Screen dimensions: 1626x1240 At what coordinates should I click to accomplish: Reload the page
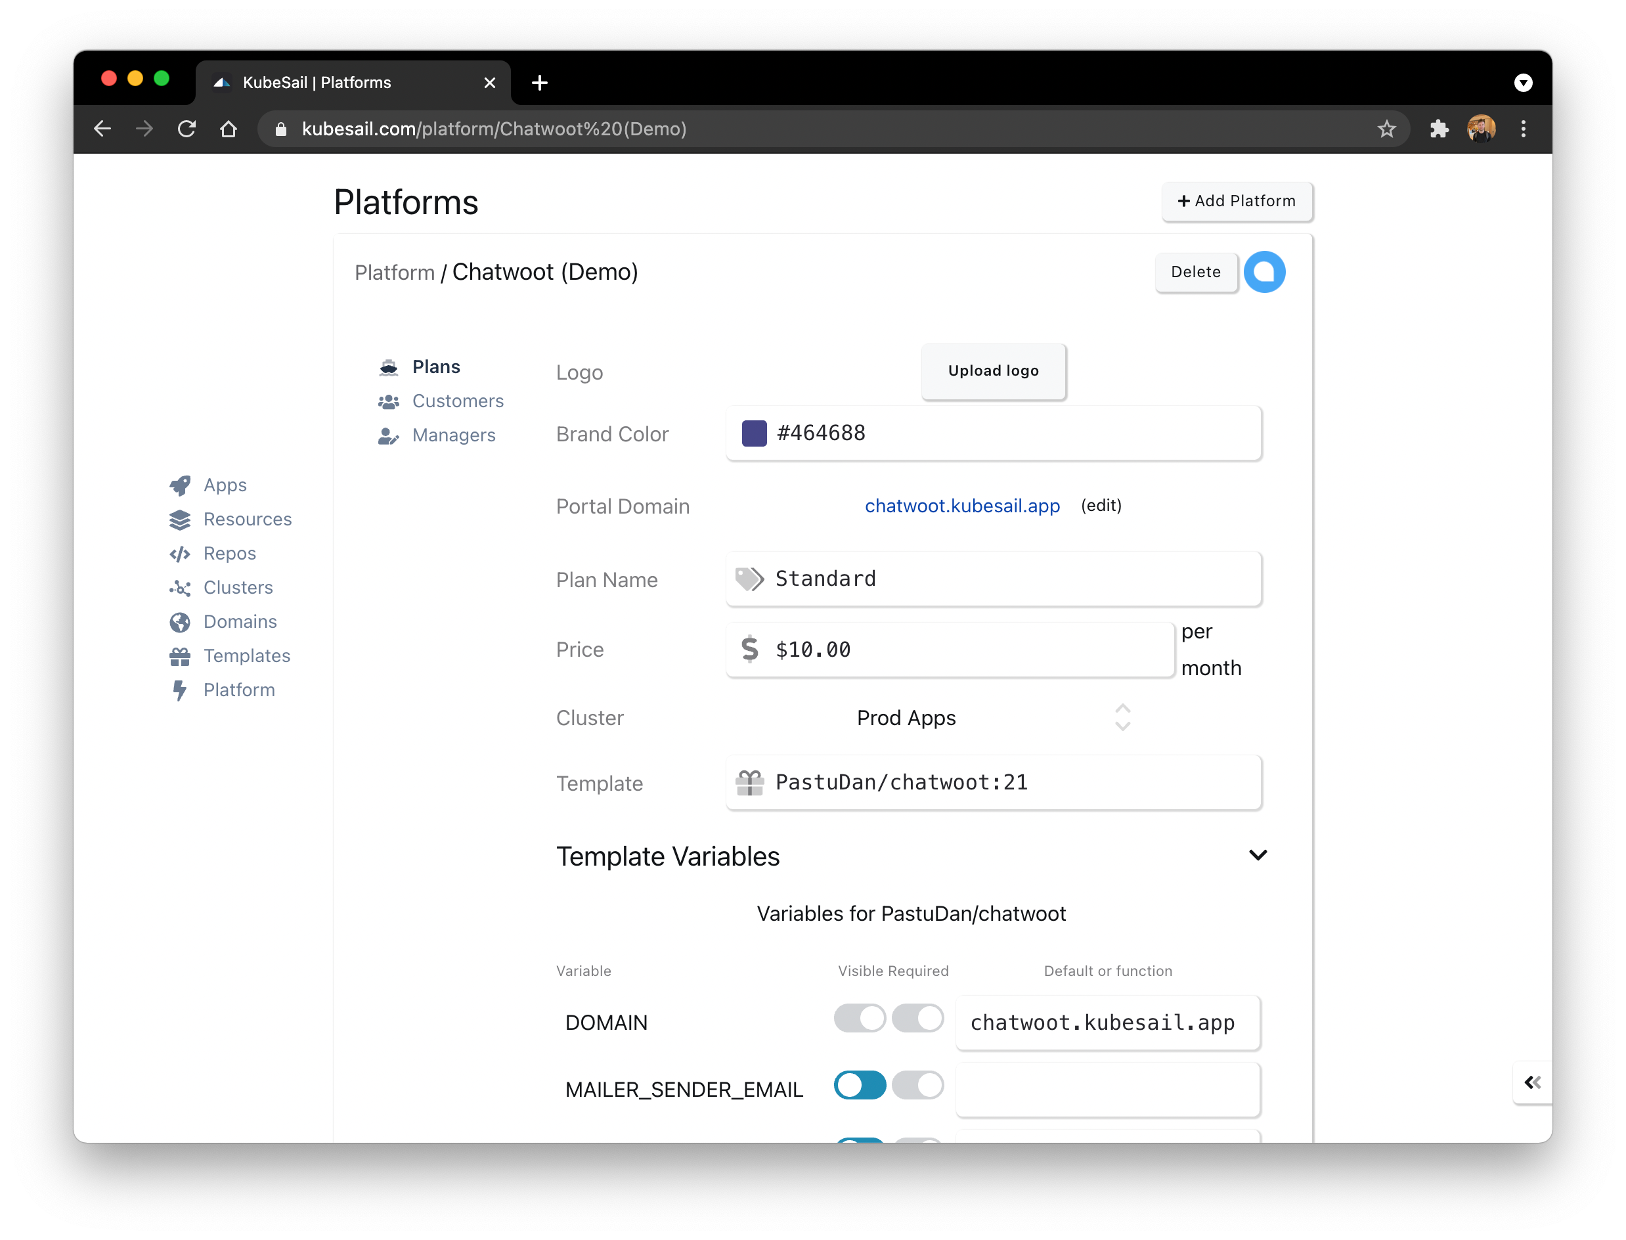pyautogui.click(x=187, y=129)
